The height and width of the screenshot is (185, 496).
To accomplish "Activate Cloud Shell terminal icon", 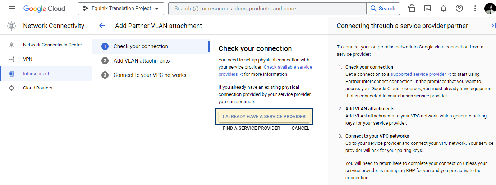I will [428, 9].
